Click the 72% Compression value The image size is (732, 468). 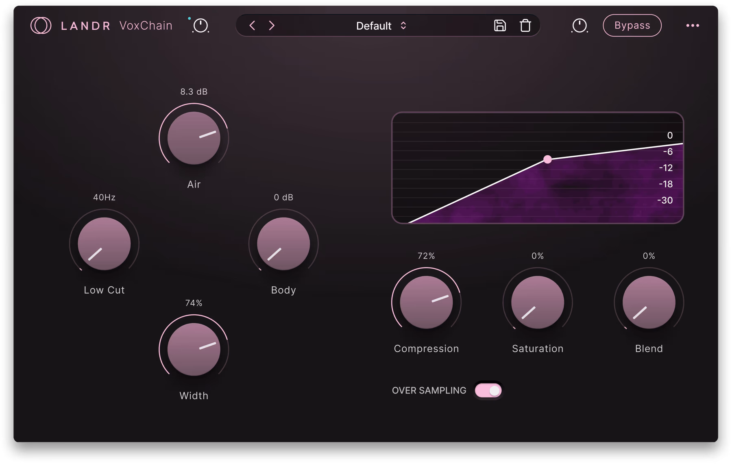[x=426, y=256]
